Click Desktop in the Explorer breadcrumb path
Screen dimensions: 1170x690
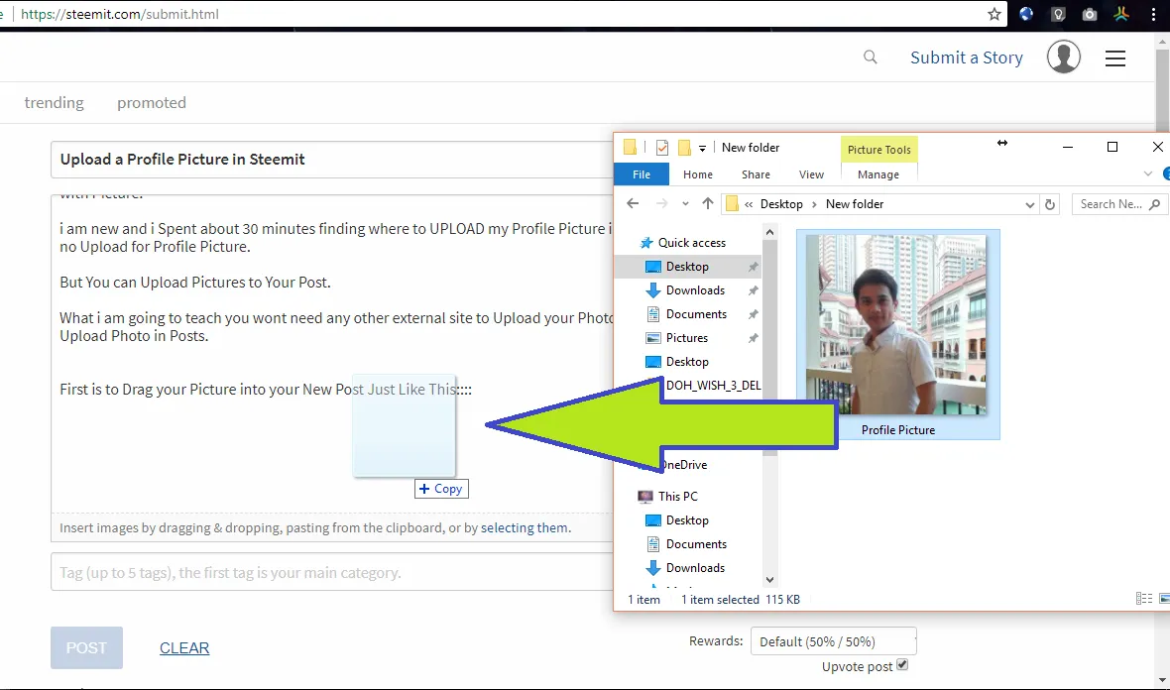[781, 203]
